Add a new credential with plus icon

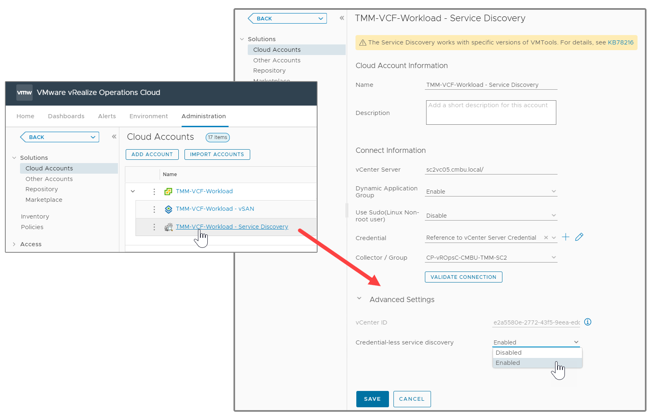click(x=566, y=237)
